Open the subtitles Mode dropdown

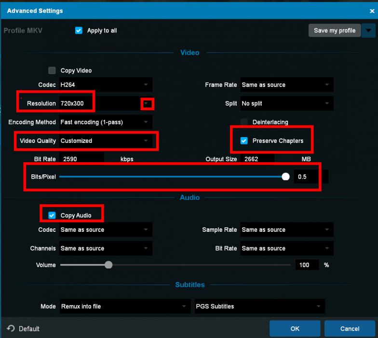pyautogui.click(x=125, y=306)
